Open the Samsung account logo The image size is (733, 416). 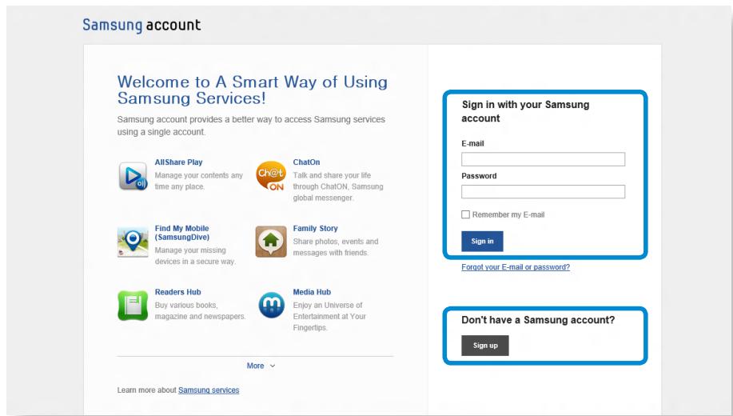tap(141, 25)
